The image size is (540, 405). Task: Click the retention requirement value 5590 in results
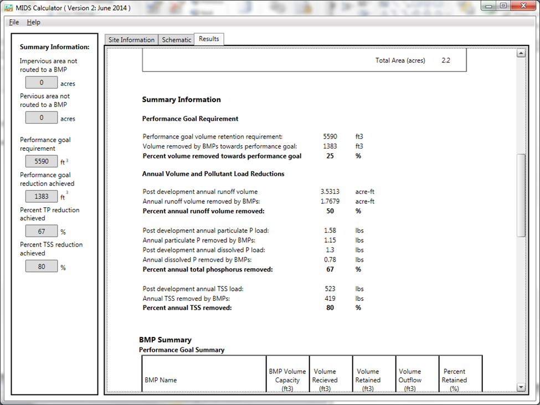pyautogui.click(x=330, y=136)
